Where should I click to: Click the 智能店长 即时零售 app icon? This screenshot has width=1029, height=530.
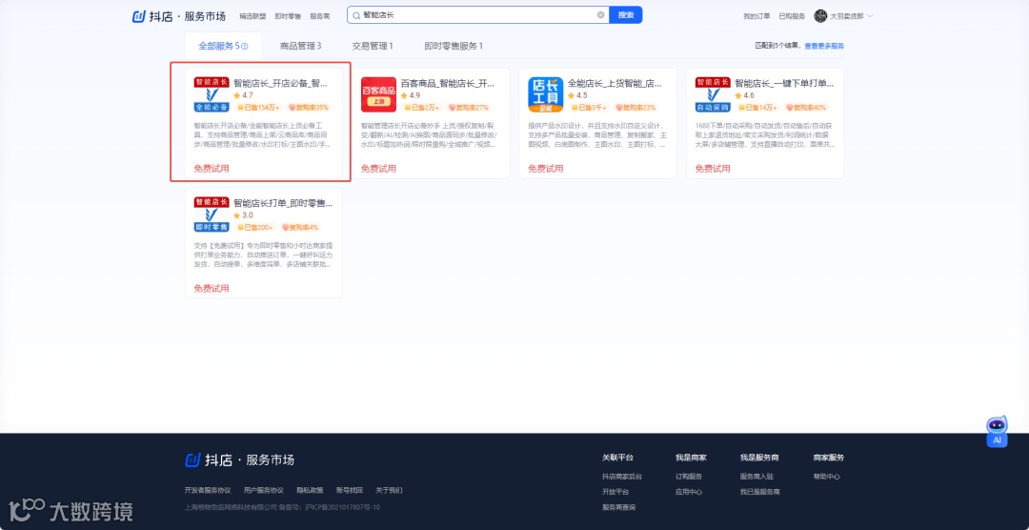212,214
